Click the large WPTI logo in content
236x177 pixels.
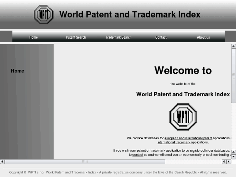pos(183,117)
